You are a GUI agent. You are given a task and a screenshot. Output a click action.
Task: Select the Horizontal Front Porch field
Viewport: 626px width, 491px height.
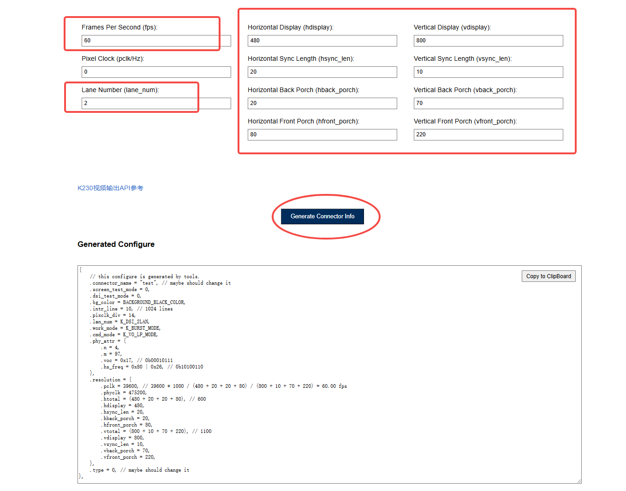click(322, 134)
